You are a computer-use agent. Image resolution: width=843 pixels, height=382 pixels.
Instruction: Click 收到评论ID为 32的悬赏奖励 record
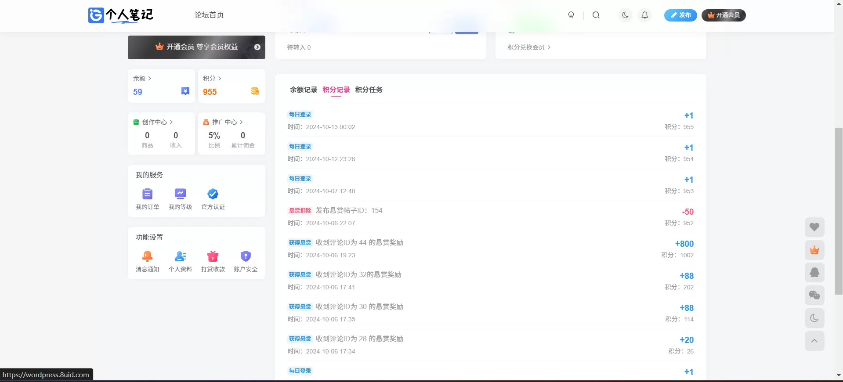(358, 275)
